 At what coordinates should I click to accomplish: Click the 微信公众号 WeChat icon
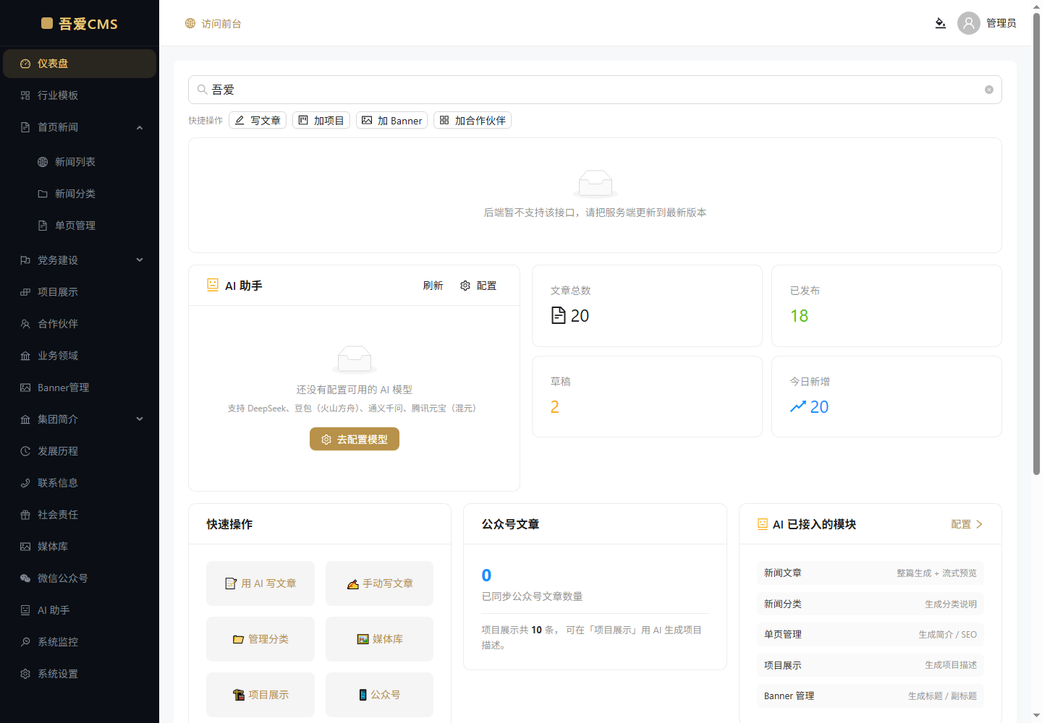pyautogui.click(x=25, y=578)
